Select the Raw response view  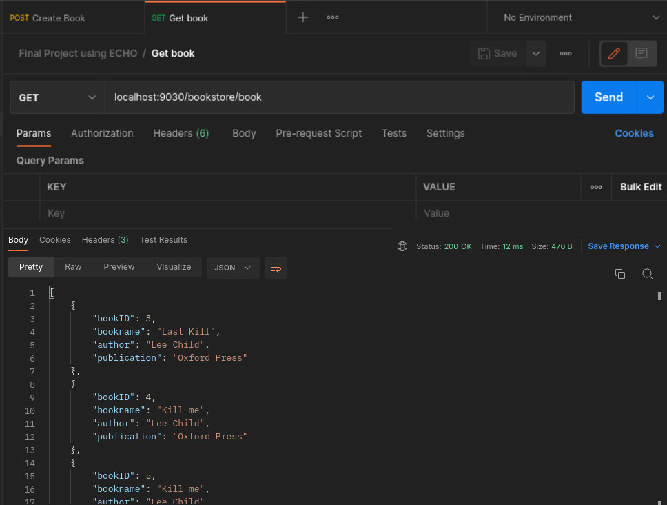tap(73, 267)
